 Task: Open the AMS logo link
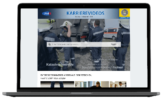(46, 13)
